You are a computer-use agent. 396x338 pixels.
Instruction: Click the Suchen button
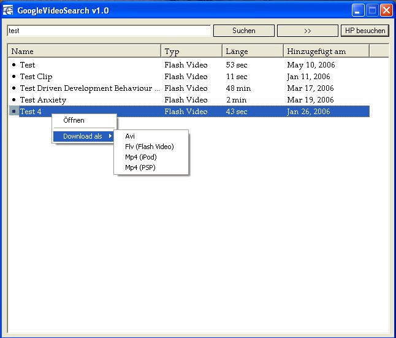[x=244, y=31]
